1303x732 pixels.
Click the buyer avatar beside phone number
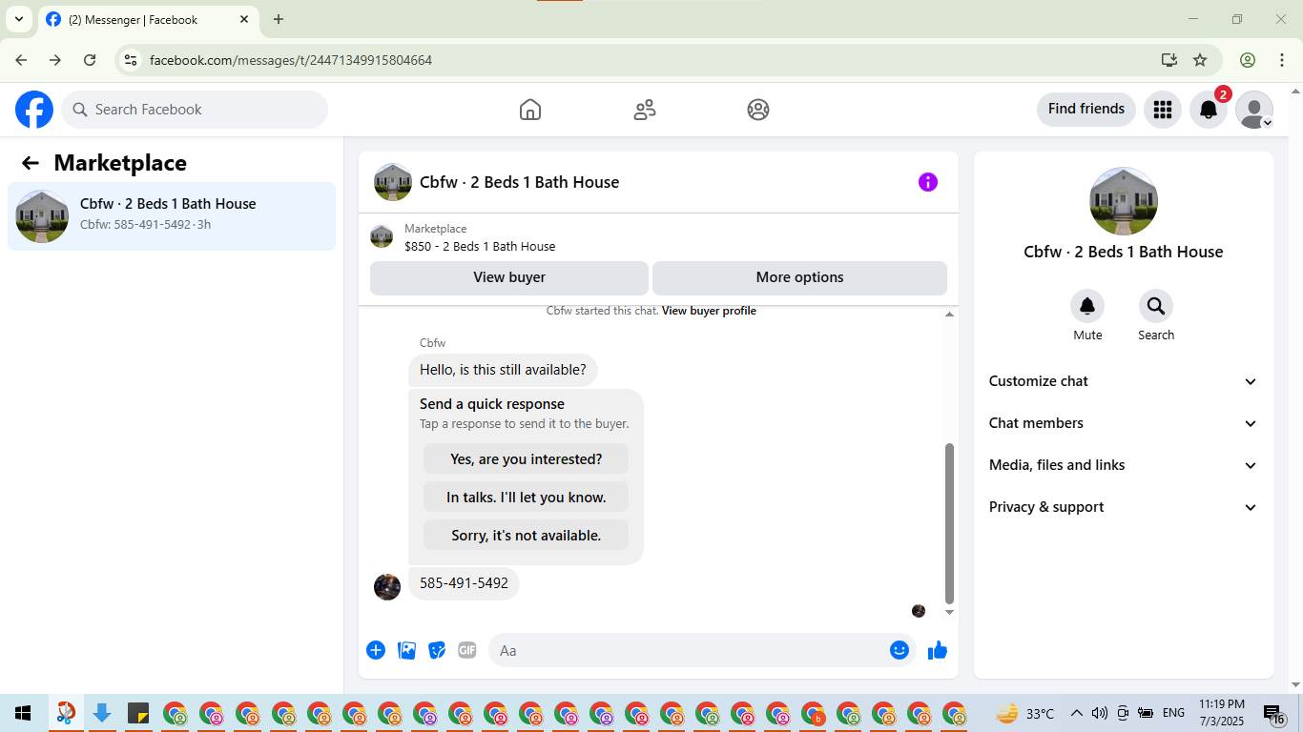pyautogui.click(x=387, y=586)
